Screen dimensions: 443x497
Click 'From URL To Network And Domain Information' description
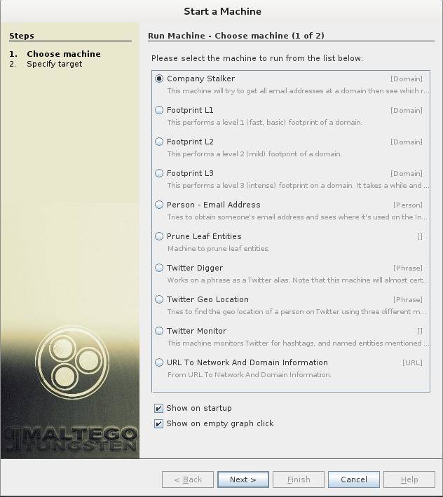pos(249,374)
